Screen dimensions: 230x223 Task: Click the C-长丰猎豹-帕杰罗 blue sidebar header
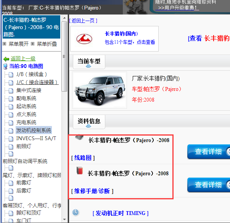click(x=31, y=27)
